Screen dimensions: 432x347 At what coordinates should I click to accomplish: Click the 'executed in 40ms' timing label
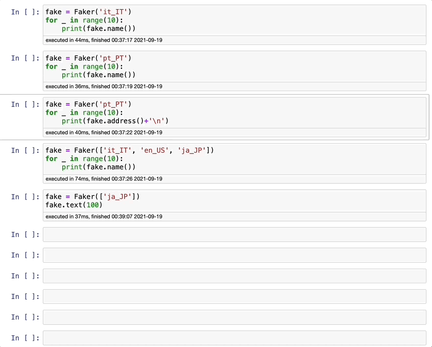pyautogui.click(x=104, y=132)
